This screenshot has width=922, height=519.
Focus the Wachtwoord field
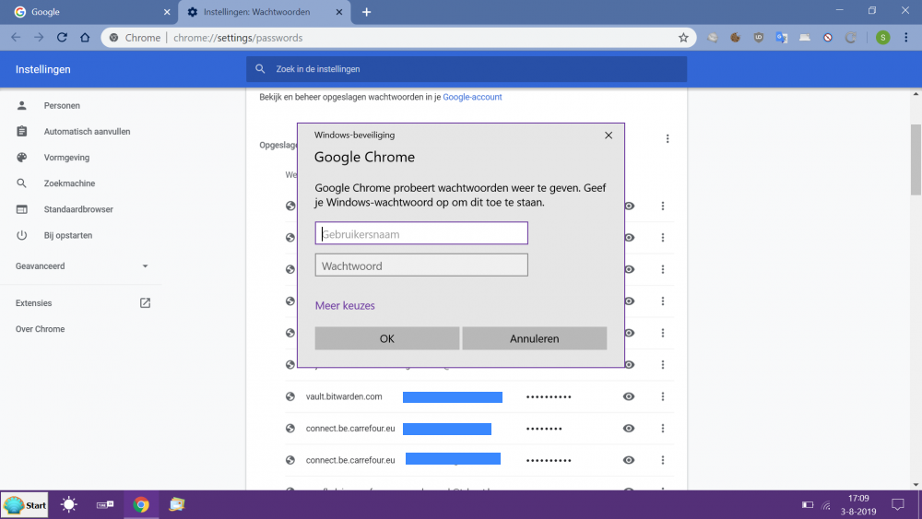421,265
